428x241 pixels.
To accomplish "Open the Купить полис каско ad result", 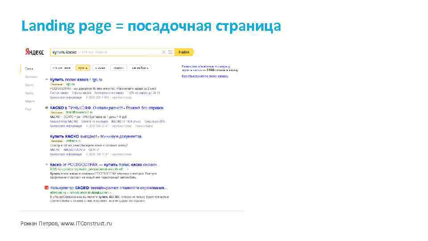I will [76, 79].
